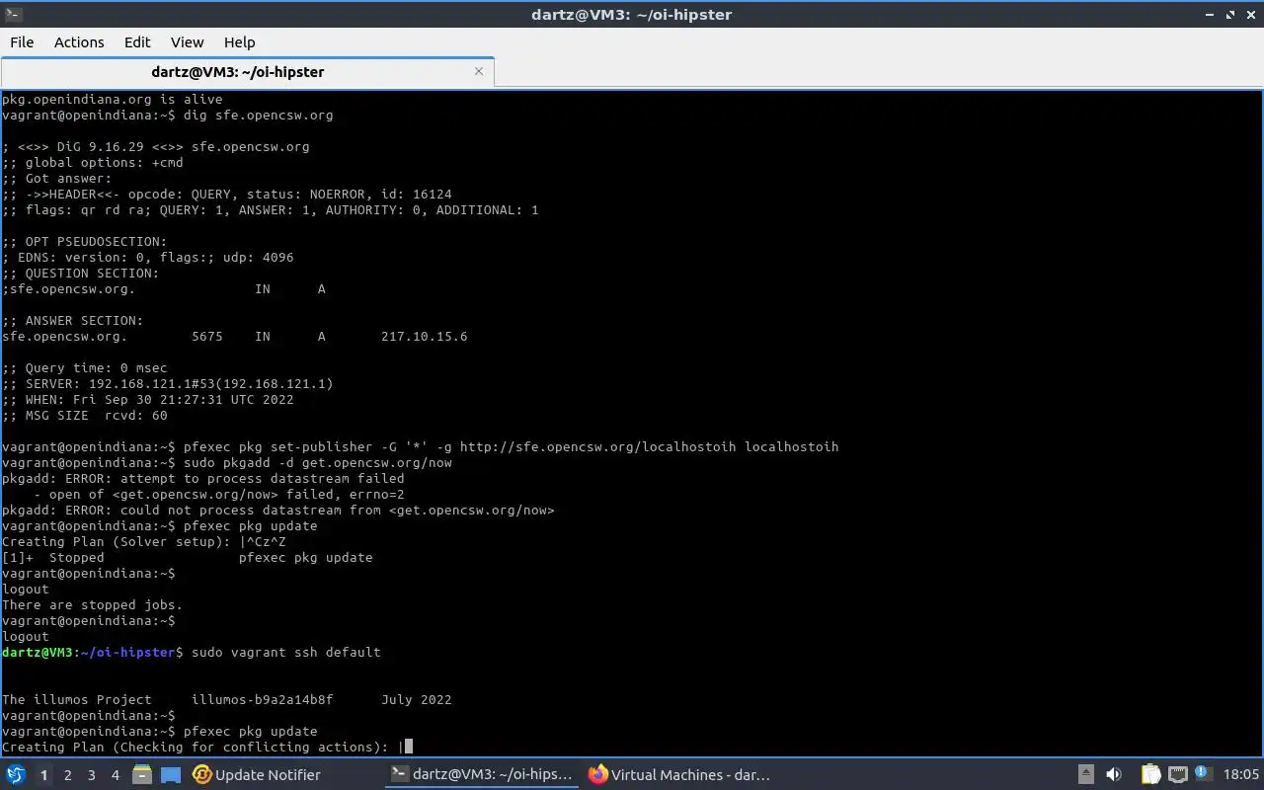Click 'could not process datastream' error line
Viewport: 1264px width, 790px height.
[277, 510]
